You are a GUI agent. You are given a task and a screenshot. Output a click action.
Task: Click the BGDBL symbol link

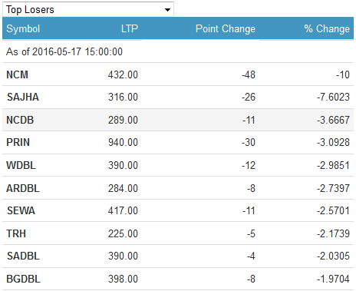click(x=23, y=279)
